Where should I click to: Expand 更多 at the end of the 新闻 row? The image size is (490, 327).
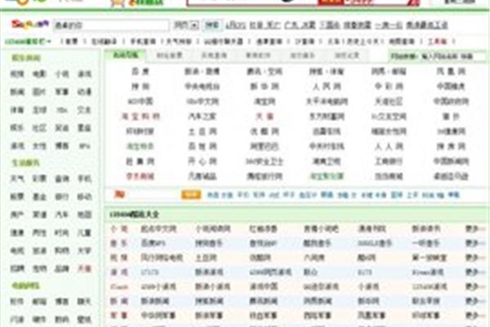(x=475, y=301)
